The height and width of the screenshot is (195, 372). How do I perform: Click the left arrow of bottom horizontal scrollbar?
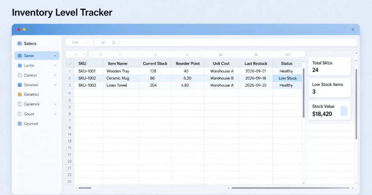click(x=76, y=188)
